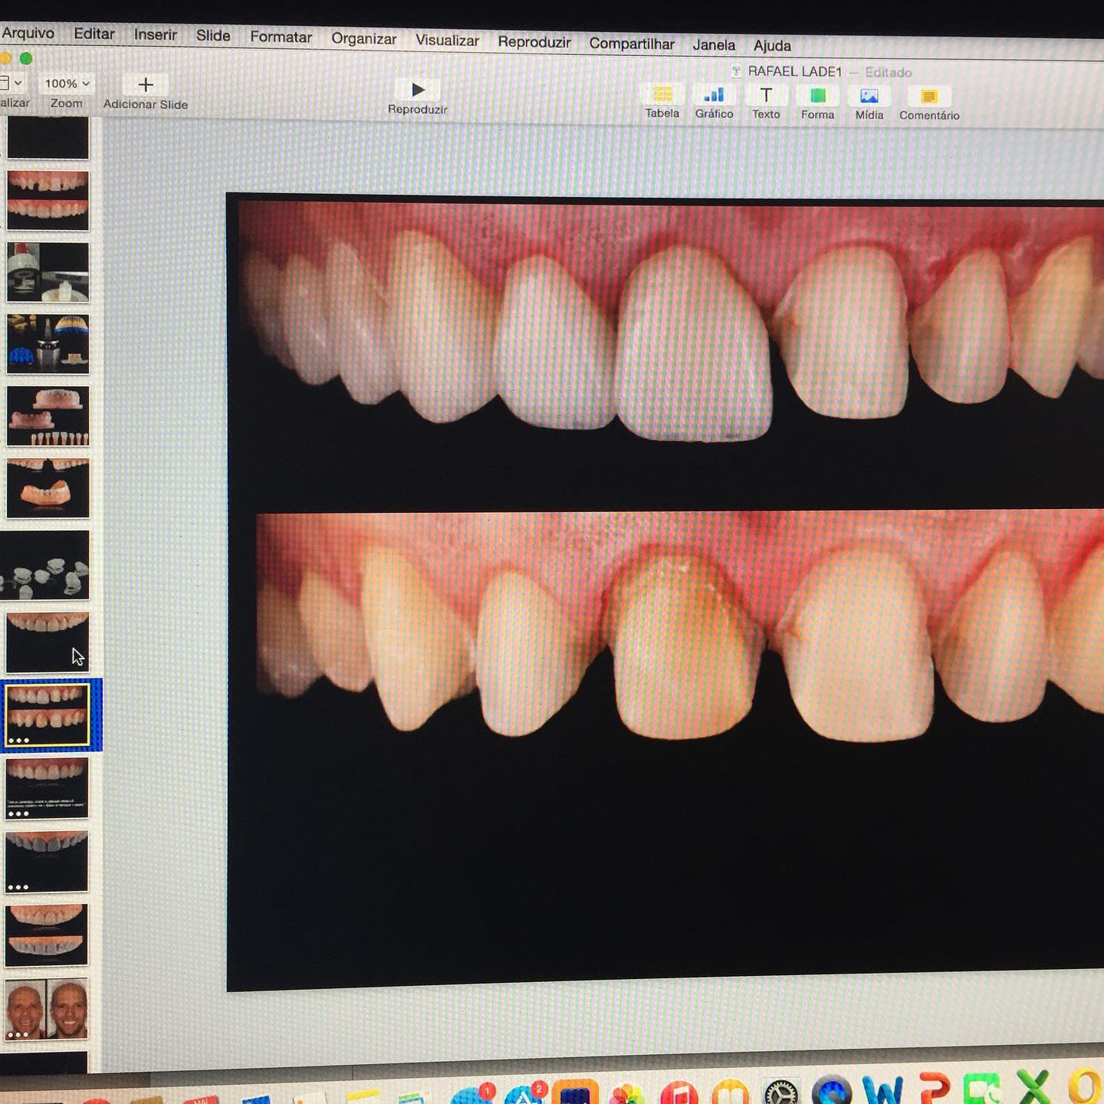
Task: Open the Arquivo menu
Action: coord(28,33)
